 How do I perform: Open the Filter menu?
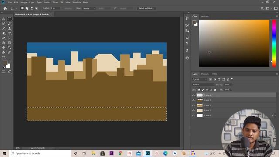(55, 3)
